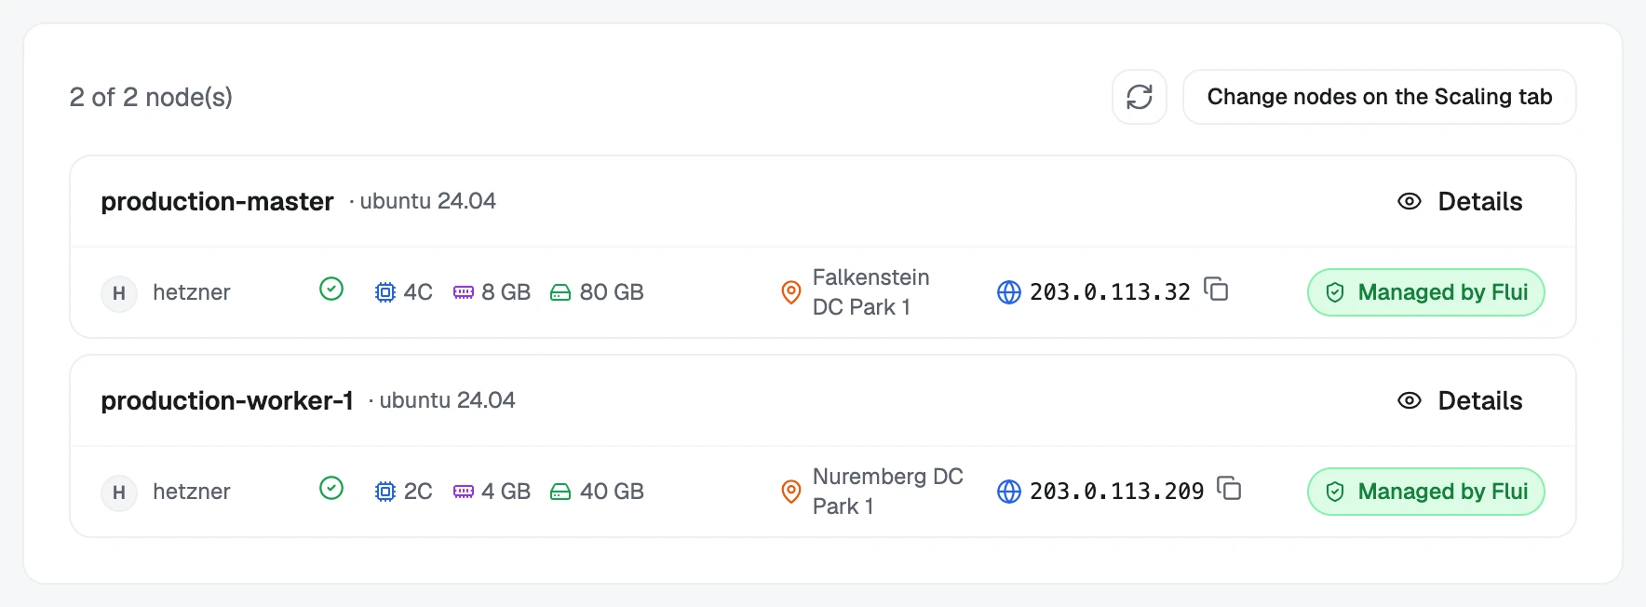
Task: Click Managed by Flui badge on production-master
Action: [x=1426, y=292]
